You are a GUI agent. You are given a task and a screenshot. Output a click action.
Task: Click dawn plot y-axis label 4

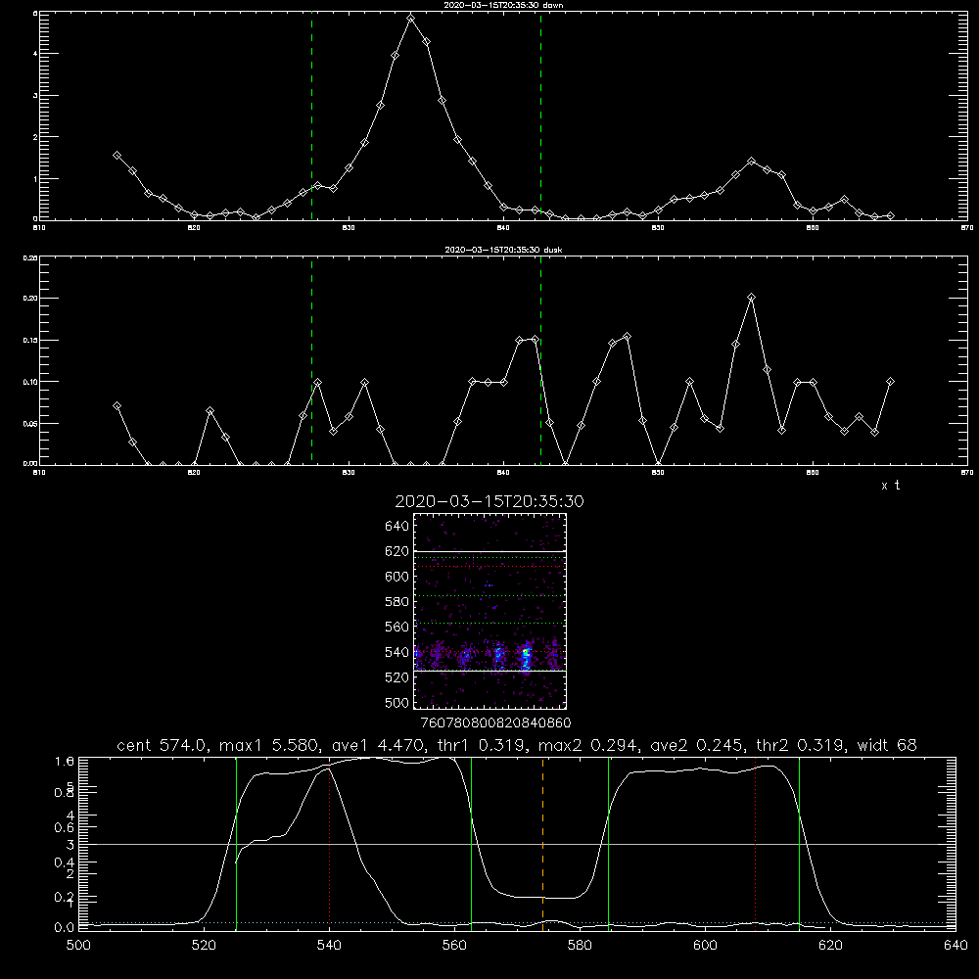coord(35,54)
